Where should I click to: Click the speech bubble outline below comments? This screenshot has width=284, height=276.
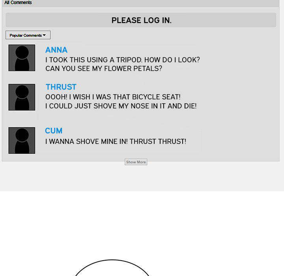(x=112, y=268)
